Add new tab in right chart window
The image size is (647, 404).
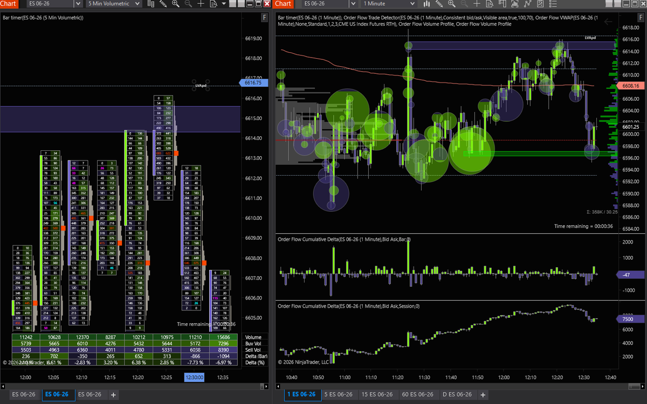(482, 395)
